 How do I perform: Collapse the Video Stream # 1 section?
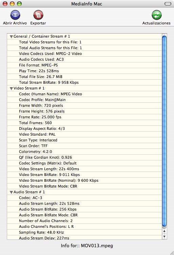point(11,89)
